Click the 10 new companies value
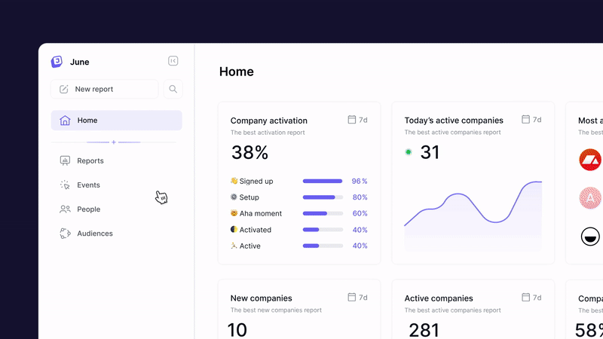603x339 pixels. pyautogui.click(x=237, y=330)
